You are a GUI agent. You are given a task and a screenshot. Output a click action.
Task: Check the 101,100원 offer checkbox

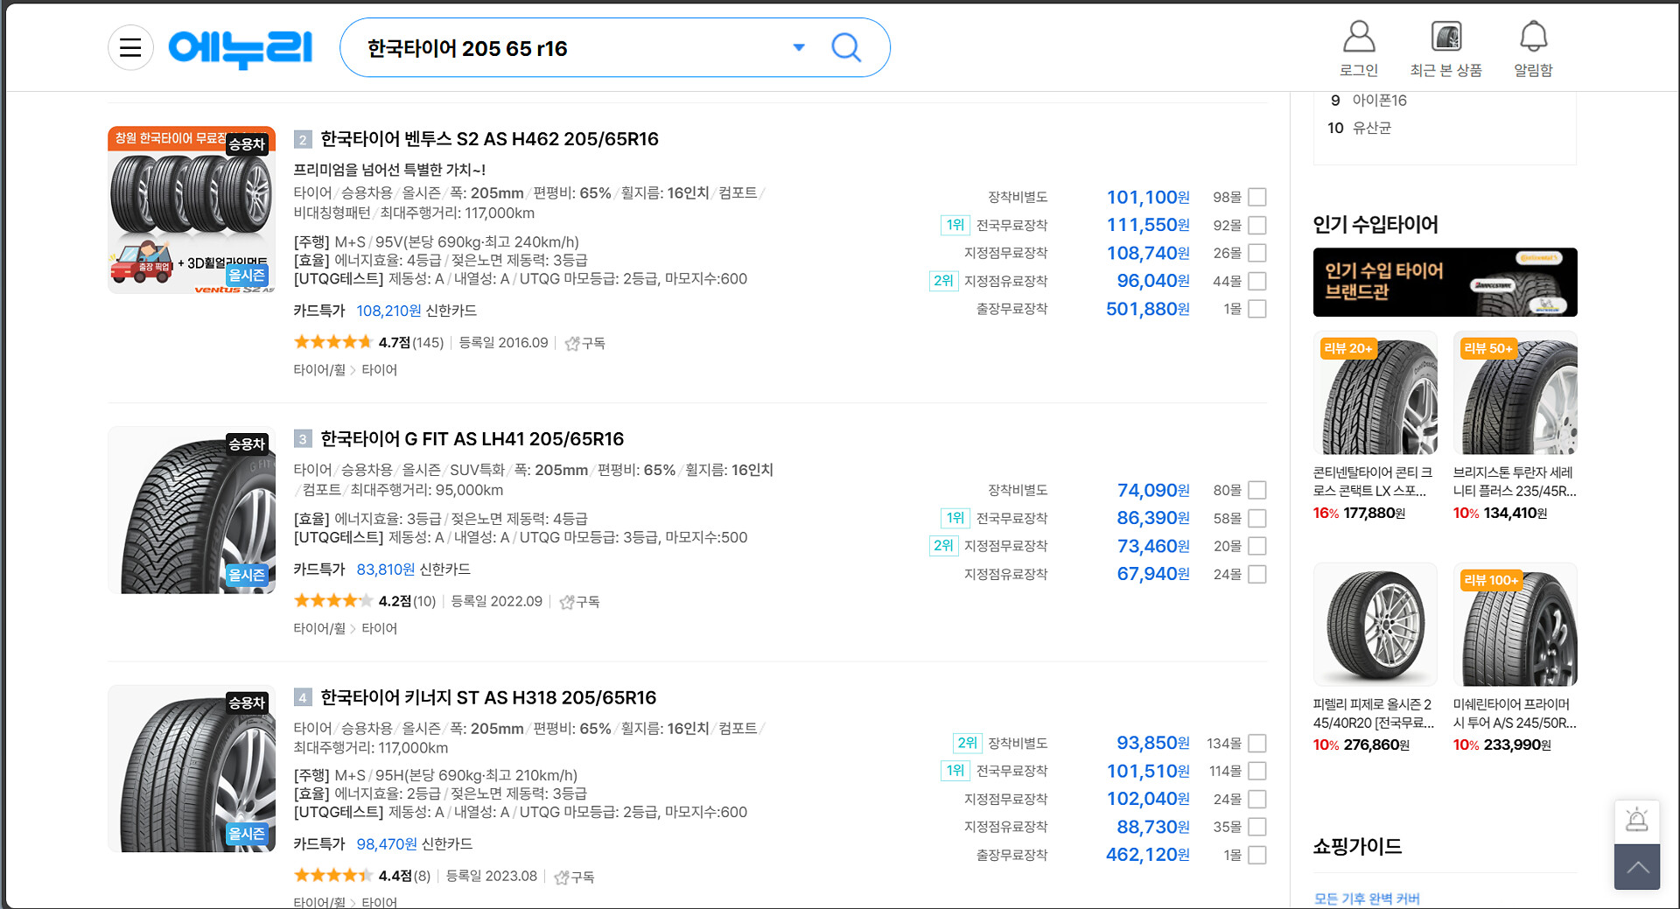[1257, 198]
